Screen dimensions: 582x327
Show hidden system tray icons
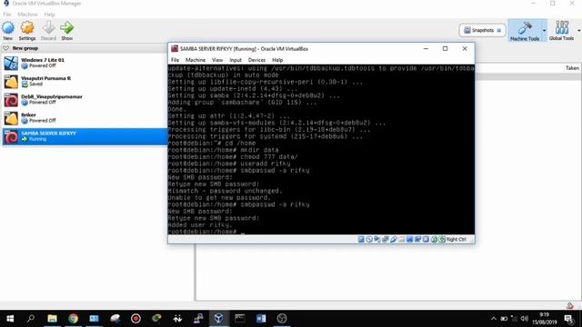[493, 319]
